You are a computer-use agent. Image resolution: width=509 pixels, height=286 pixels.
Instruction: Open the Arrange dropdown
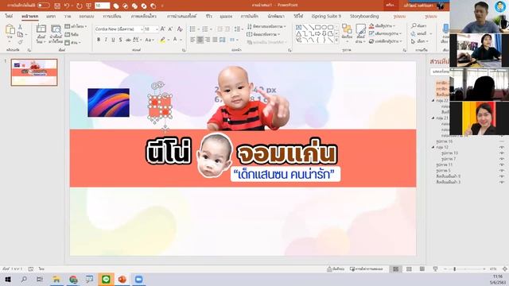pyautogui.click(x=347, y=33)
